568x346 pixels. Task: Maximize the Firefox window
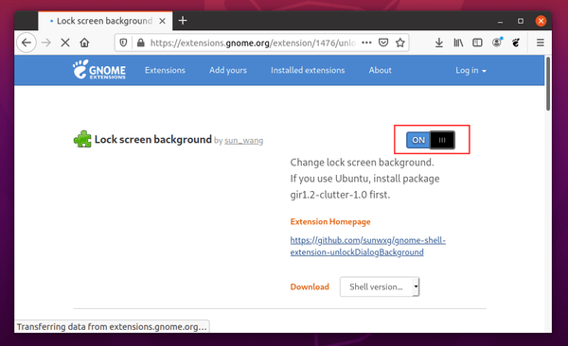click(521, 21)
